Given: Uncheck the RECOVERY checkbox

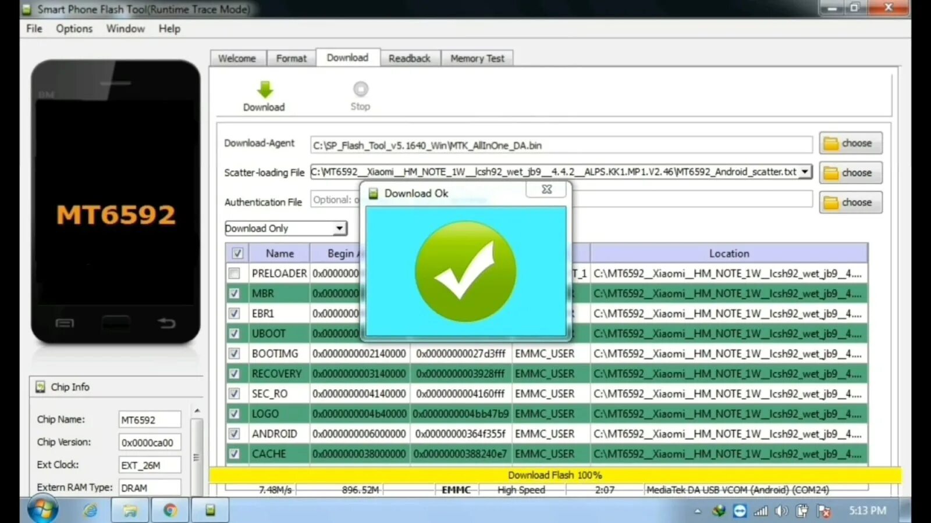Looking at the screenshot, I should coord(234,374).
